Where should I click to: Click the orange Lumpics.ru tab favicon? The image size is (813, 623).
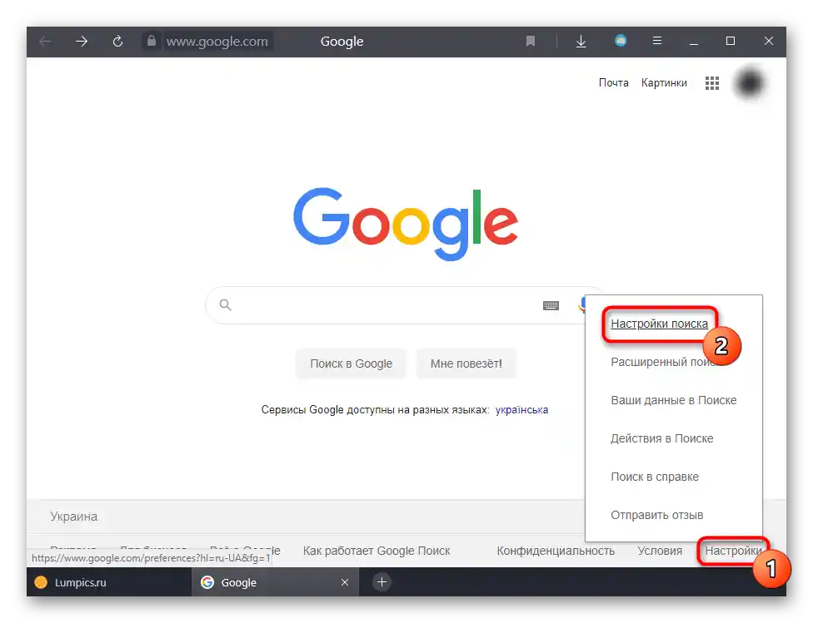point(41,582)
